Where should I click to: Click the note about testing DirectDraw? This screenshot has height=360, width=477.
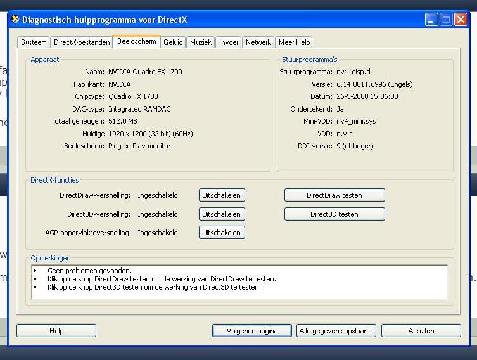click(162, 279)
